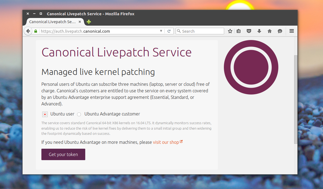
Task: Save page to Pocket icon
Action: [249, 31]
